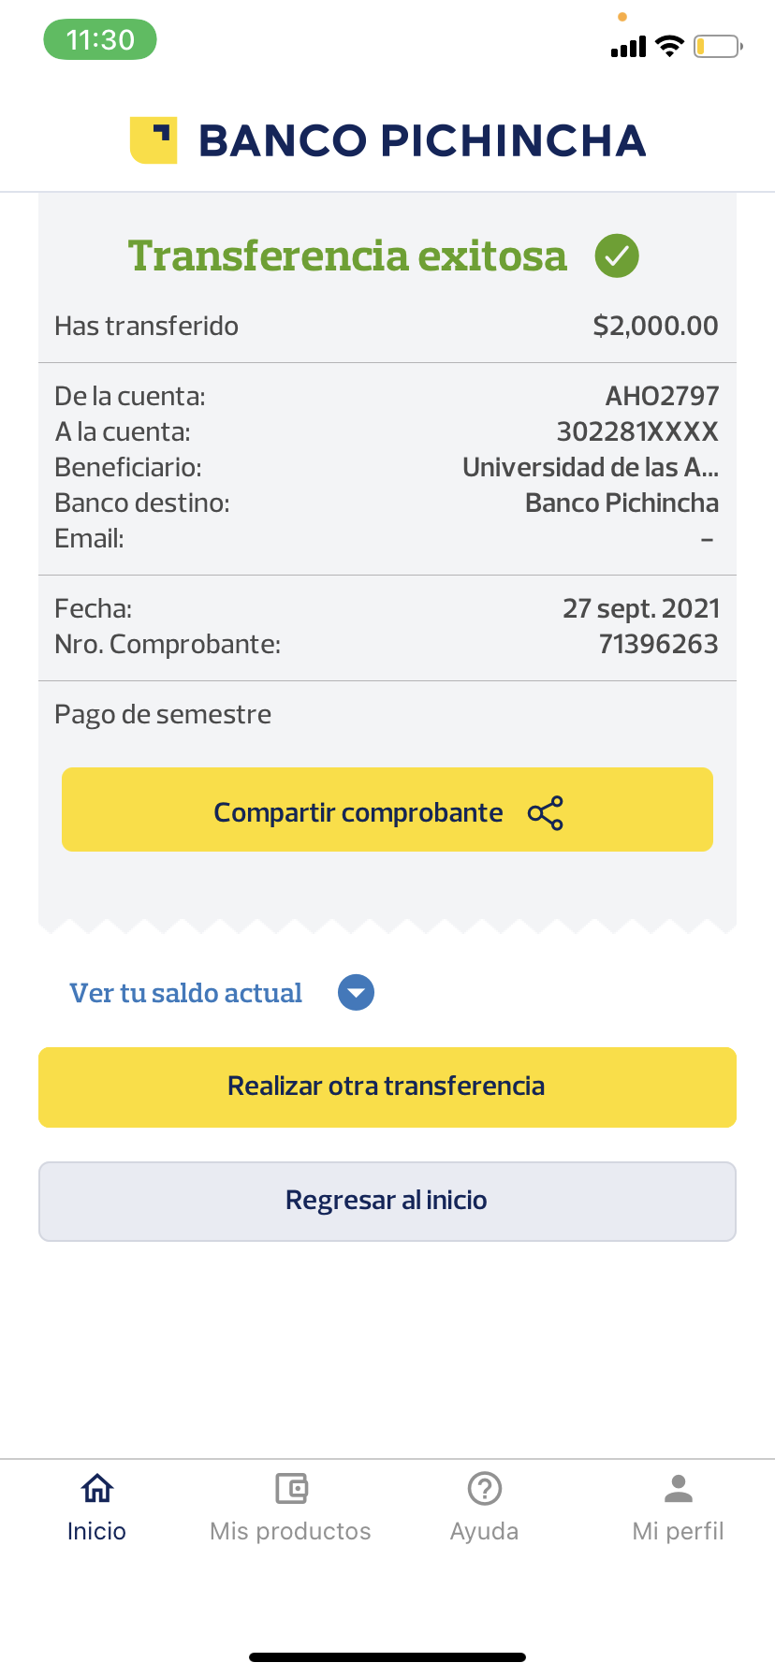Open the Ver tu saldo actual link
The image size is (775, 1677).
pyautogui.click(x=186, y=993)
